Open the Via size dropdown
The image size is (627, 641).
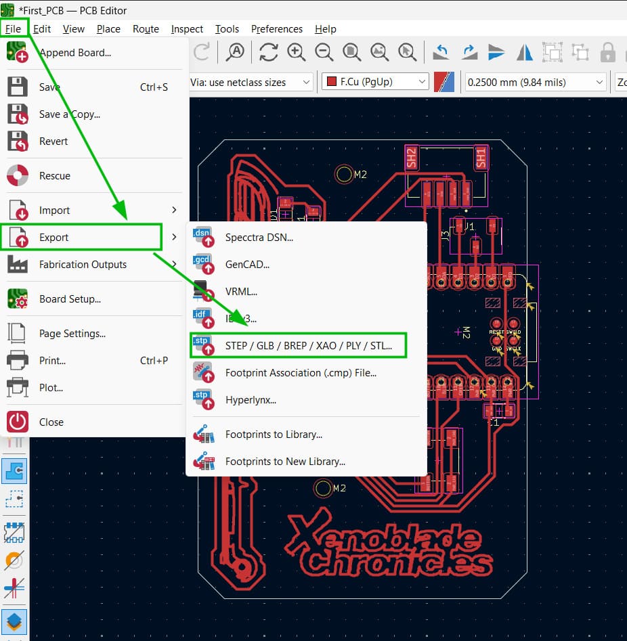click(251, 82)
